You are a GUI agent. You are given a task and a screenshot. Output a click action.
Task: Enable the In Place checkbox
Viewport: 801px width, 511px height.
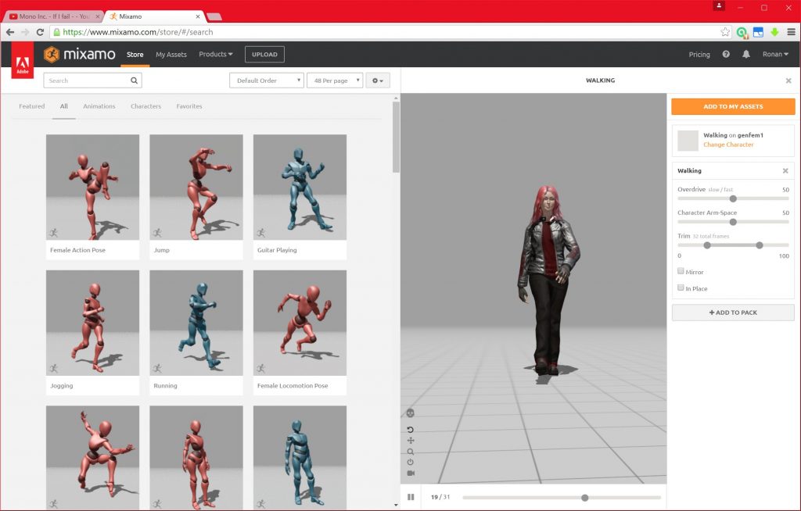(681, 287)
